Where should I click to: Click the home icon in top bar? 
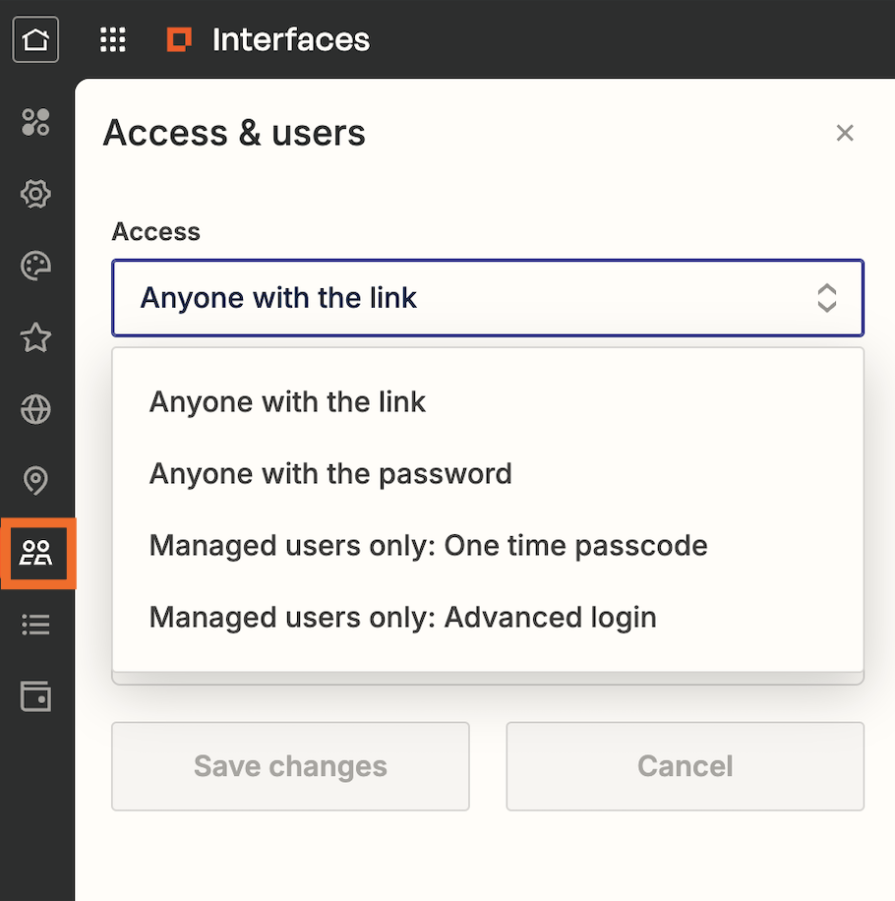[35, 40]
